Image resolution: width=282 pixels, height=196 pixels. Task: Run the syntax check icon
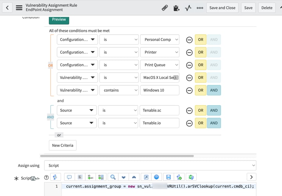click(x=179, y=177)
